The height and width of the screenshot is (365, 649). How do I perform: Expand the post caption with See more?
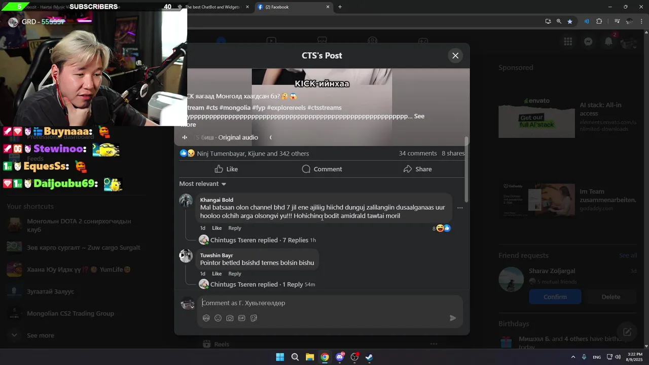point(419,116)
